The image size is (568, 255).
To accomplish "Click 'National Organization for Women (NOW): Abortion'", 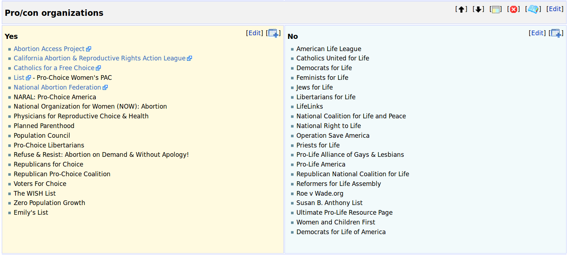I will click(x=90, y=106).
